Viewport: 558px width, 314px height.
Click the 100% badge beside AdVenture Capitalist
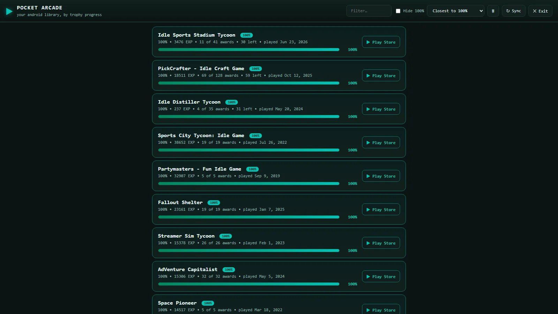pos(229,270)
